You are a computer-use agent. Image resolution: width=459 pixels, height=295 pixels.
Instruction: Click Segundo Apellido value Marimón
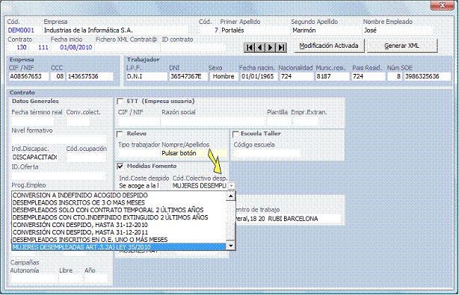[x=304, y=31]
